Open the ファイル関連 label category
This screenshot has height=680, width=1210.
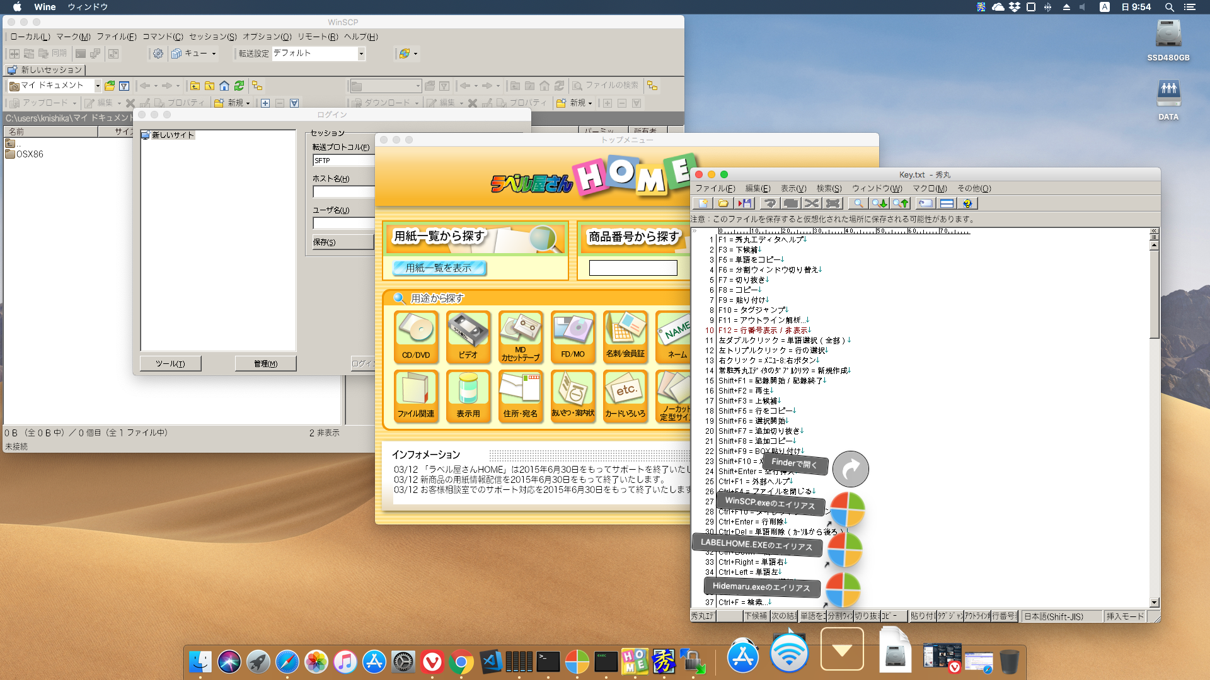click(416, 396)
